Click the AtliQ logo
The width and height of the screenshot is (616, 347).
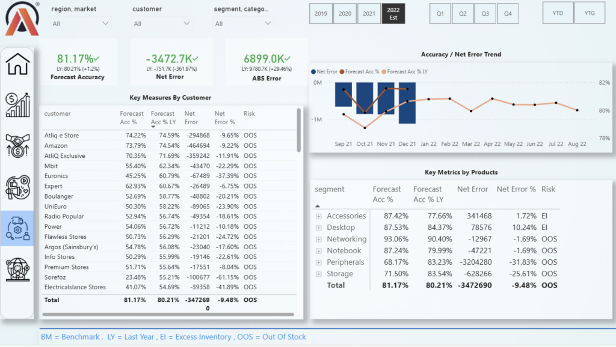point(22,19)
